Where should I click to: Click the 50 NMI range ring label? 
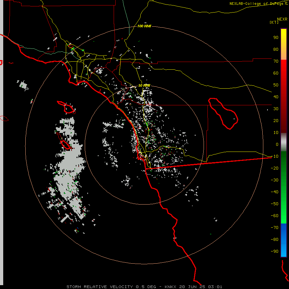click(144, 85)
